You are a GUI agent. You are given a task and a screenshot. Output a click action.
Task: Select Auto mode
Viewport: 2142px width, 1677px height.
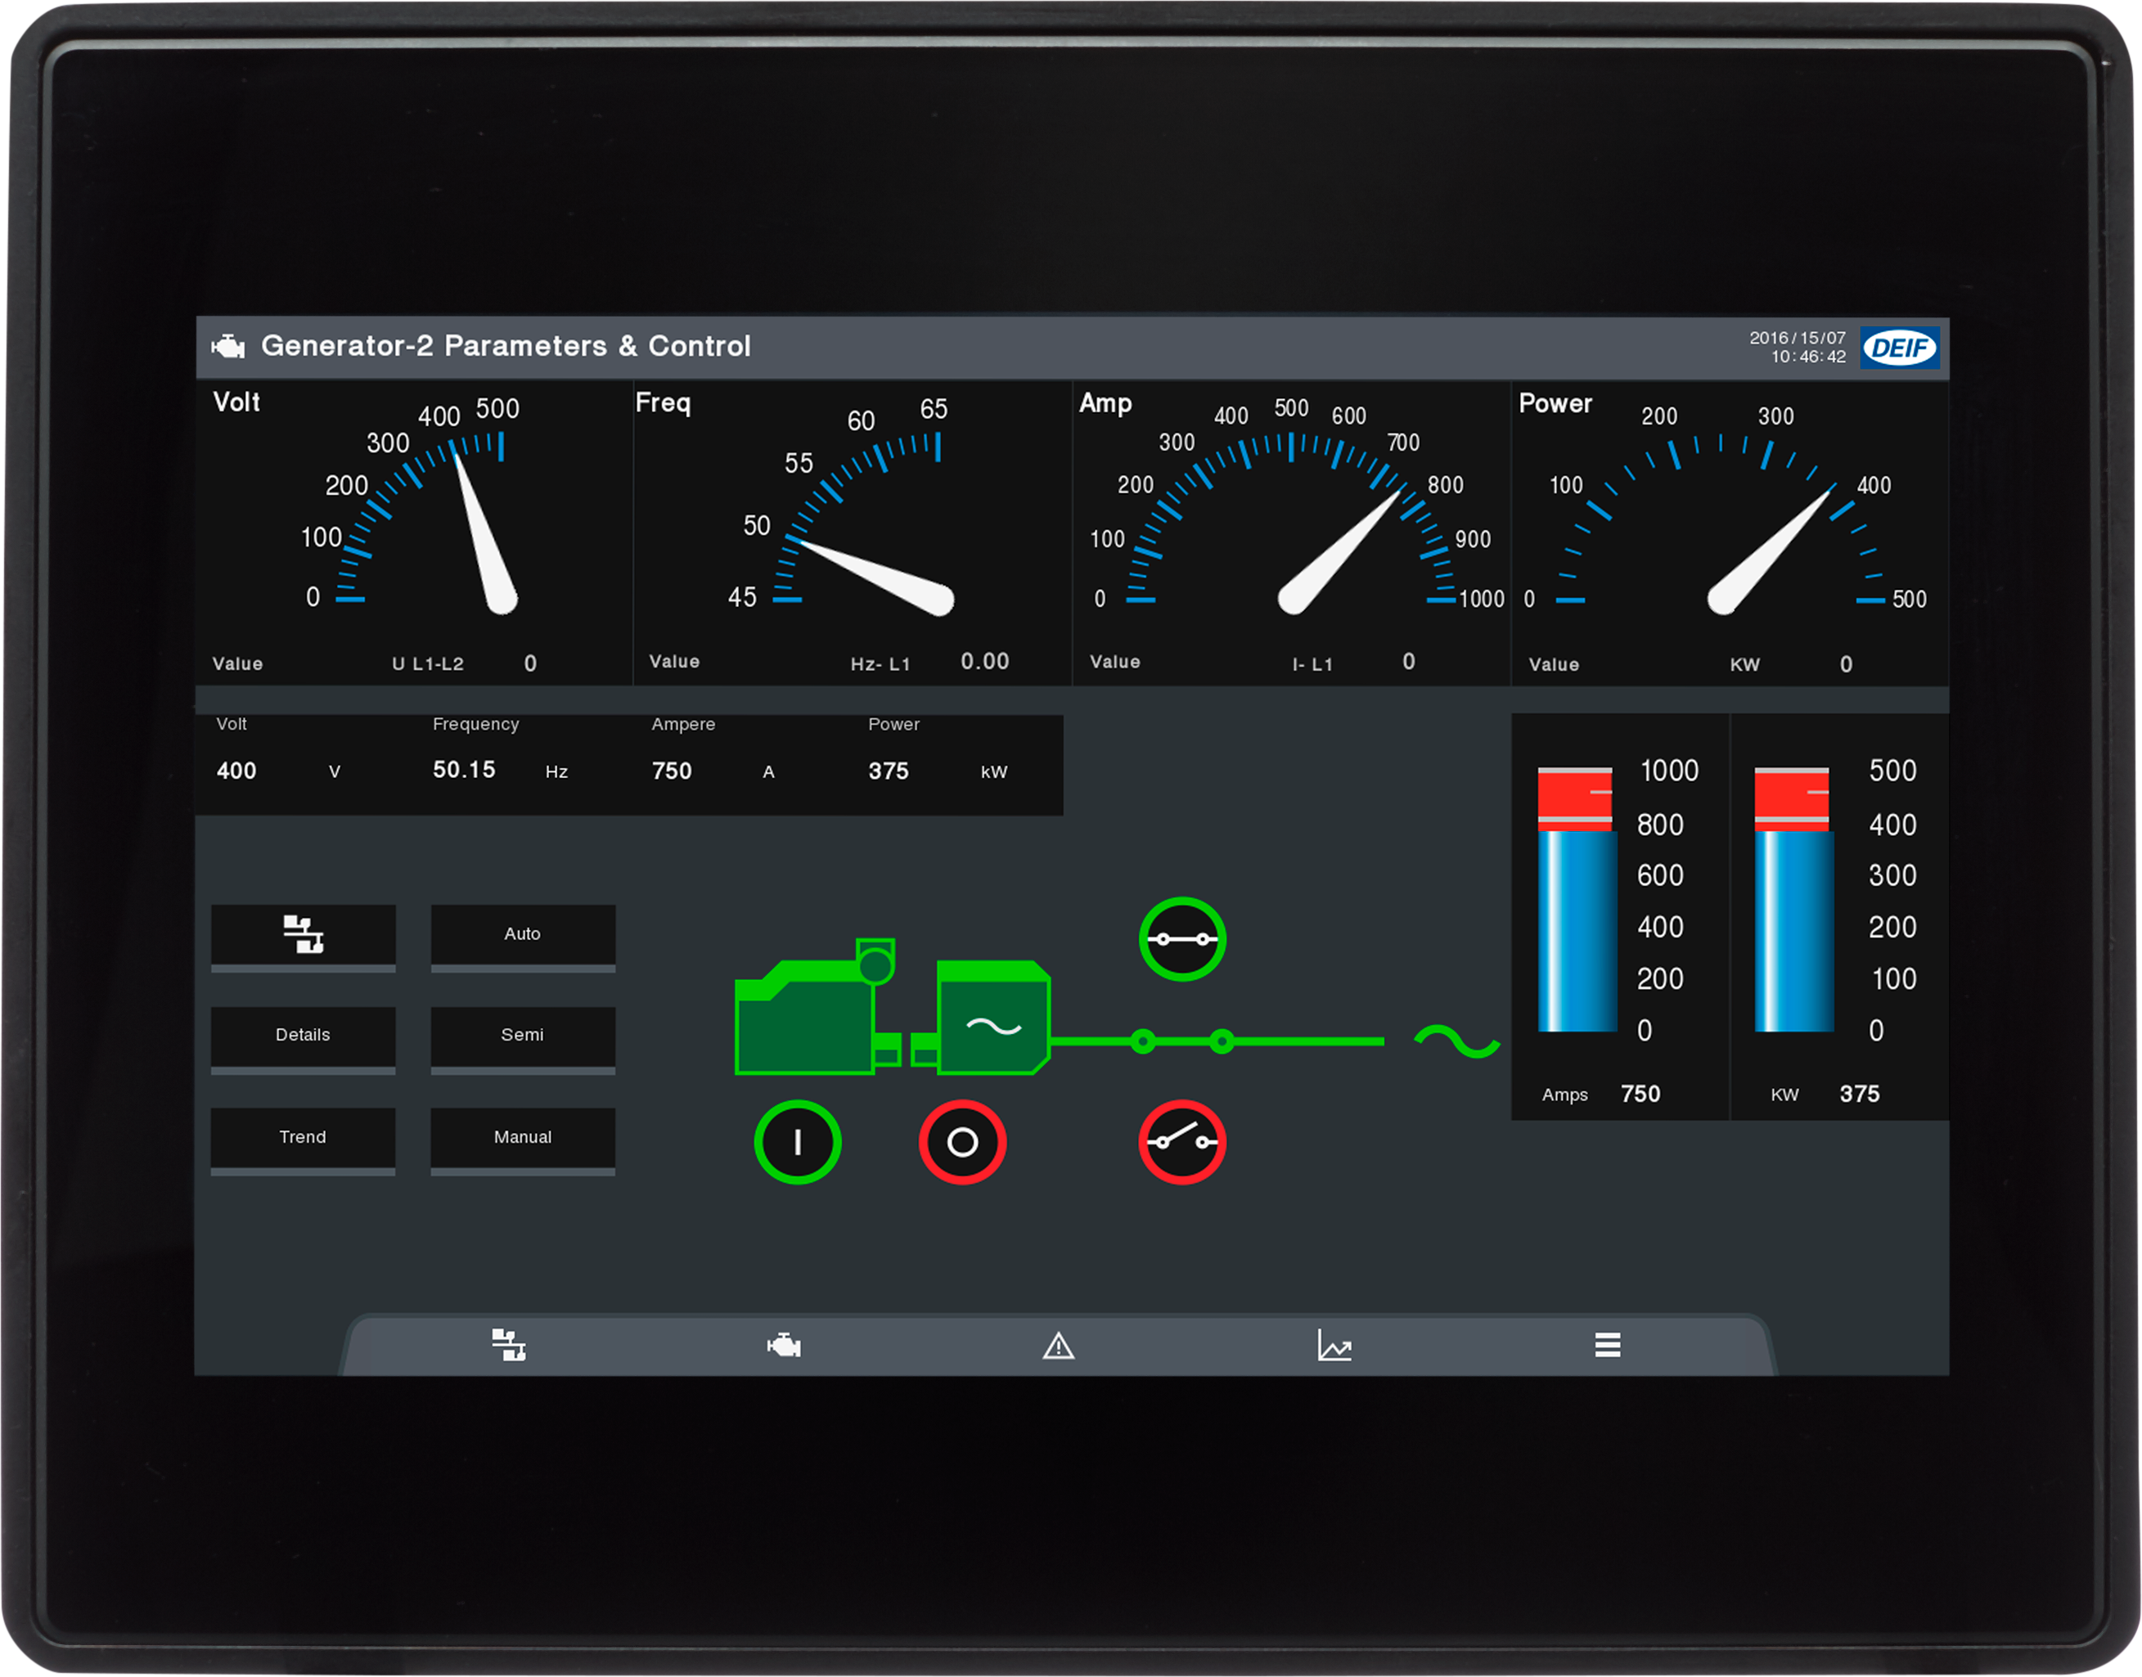coord(523,933)
